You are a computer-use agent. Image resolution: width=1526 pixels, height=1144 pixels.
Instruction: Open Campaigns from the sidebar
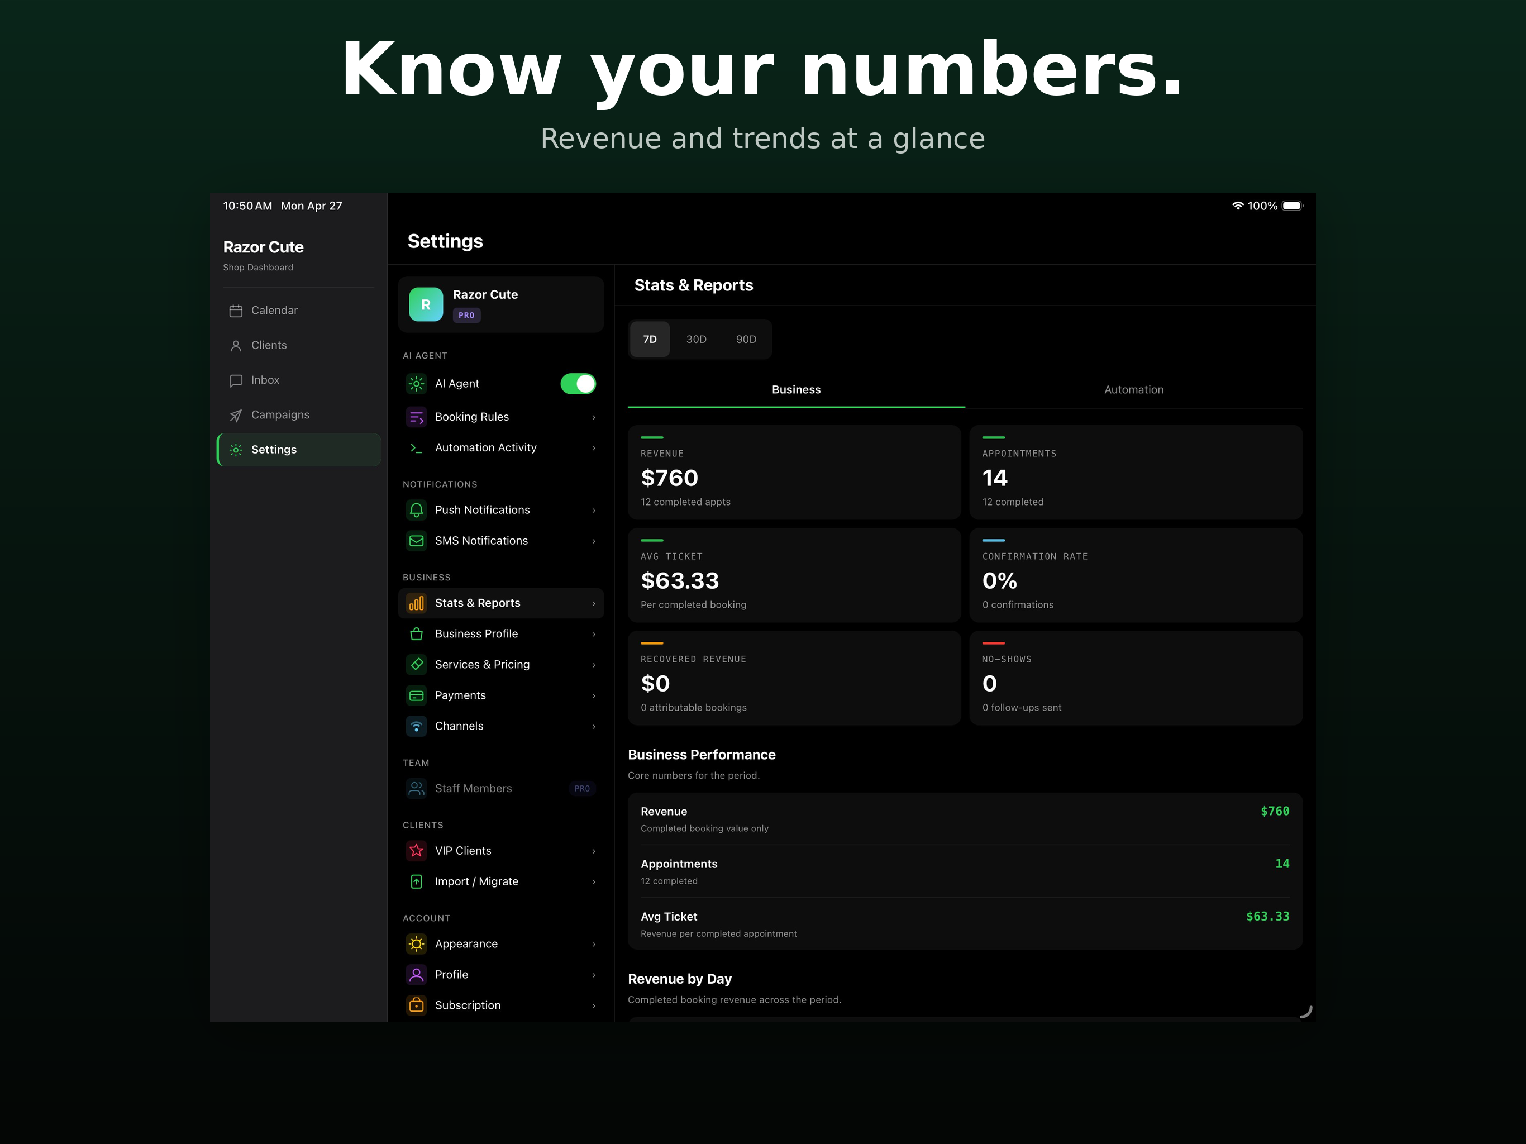299,416
